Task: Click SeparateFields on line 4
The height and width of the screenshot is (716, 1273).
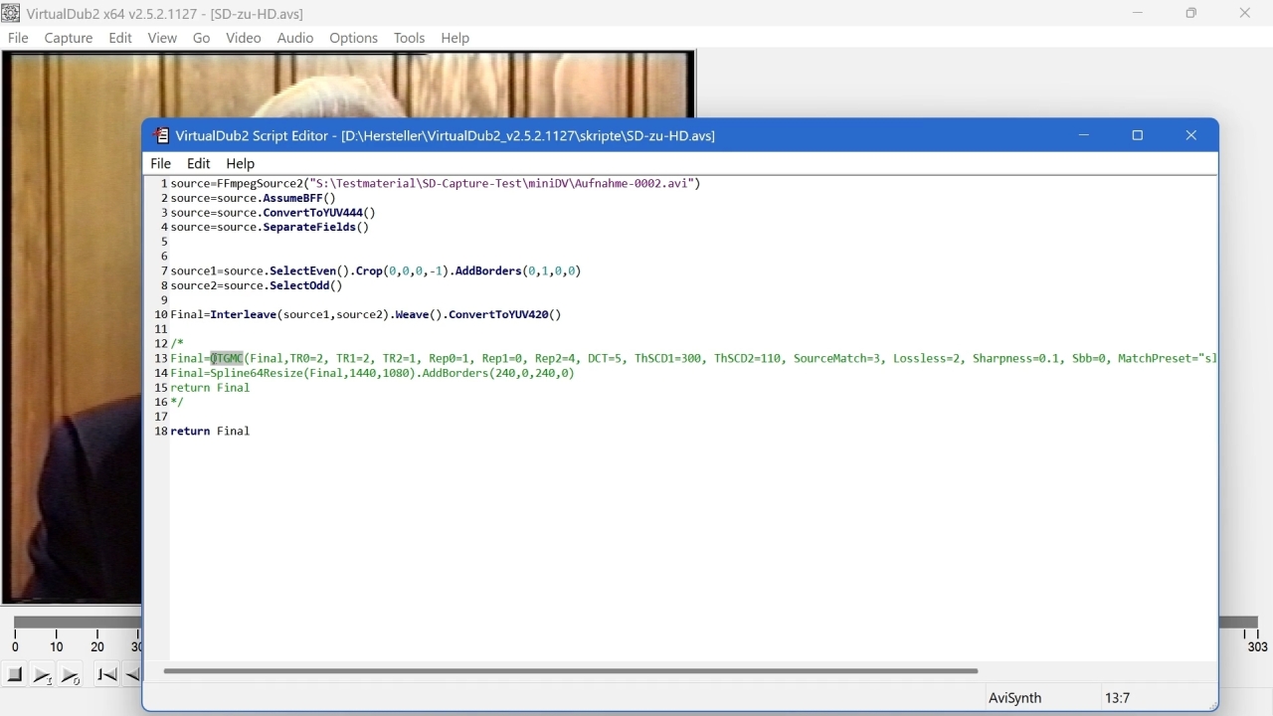Action: pyautogui.click(x=309, y=227)
